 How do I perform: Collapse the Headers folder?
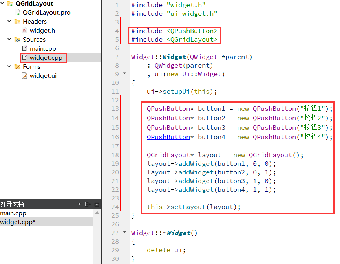pyautogui.click(x=9, y=21)
